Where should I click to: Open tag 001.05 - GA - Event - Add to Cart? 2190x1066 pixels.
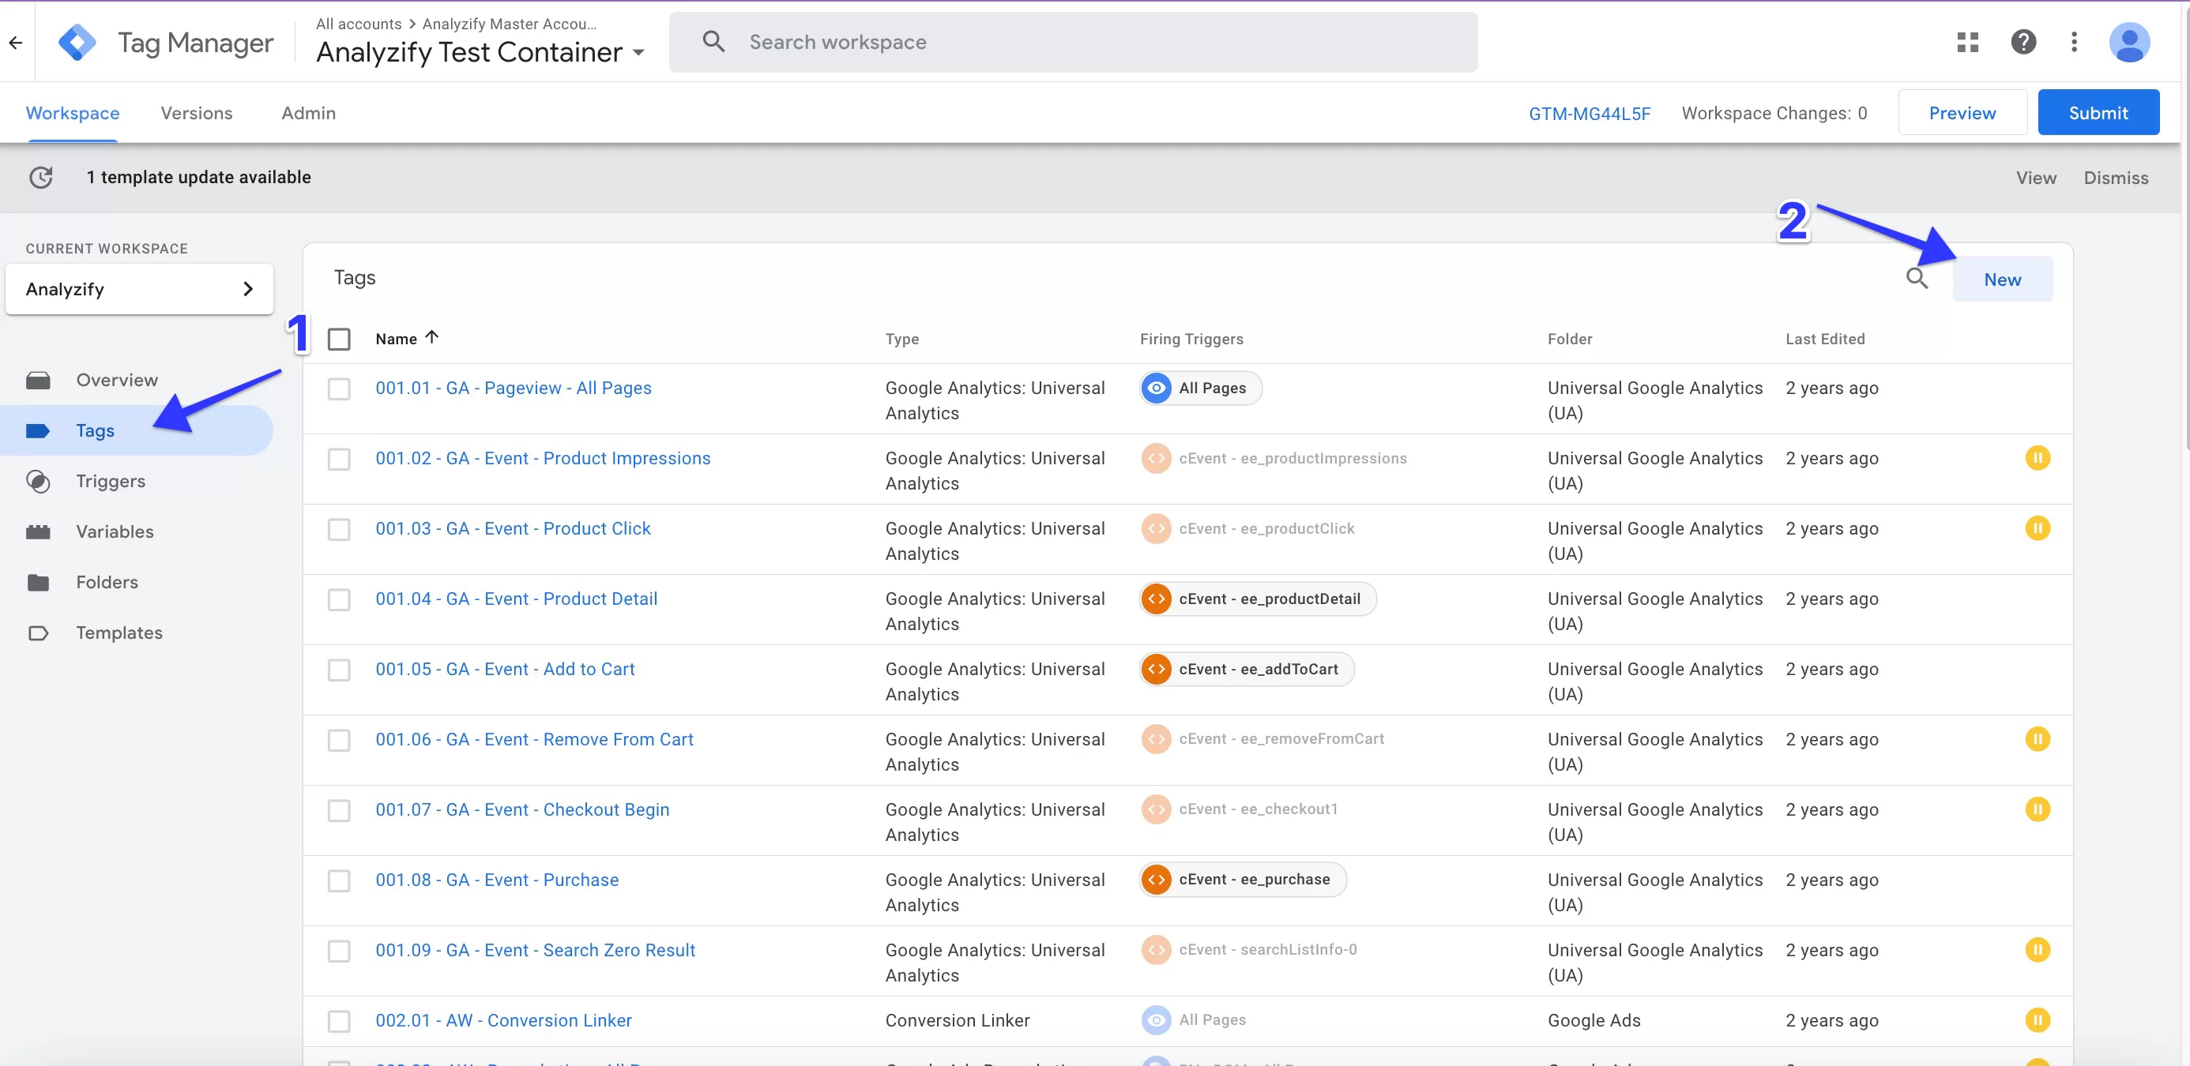click(x=505, y=670)
